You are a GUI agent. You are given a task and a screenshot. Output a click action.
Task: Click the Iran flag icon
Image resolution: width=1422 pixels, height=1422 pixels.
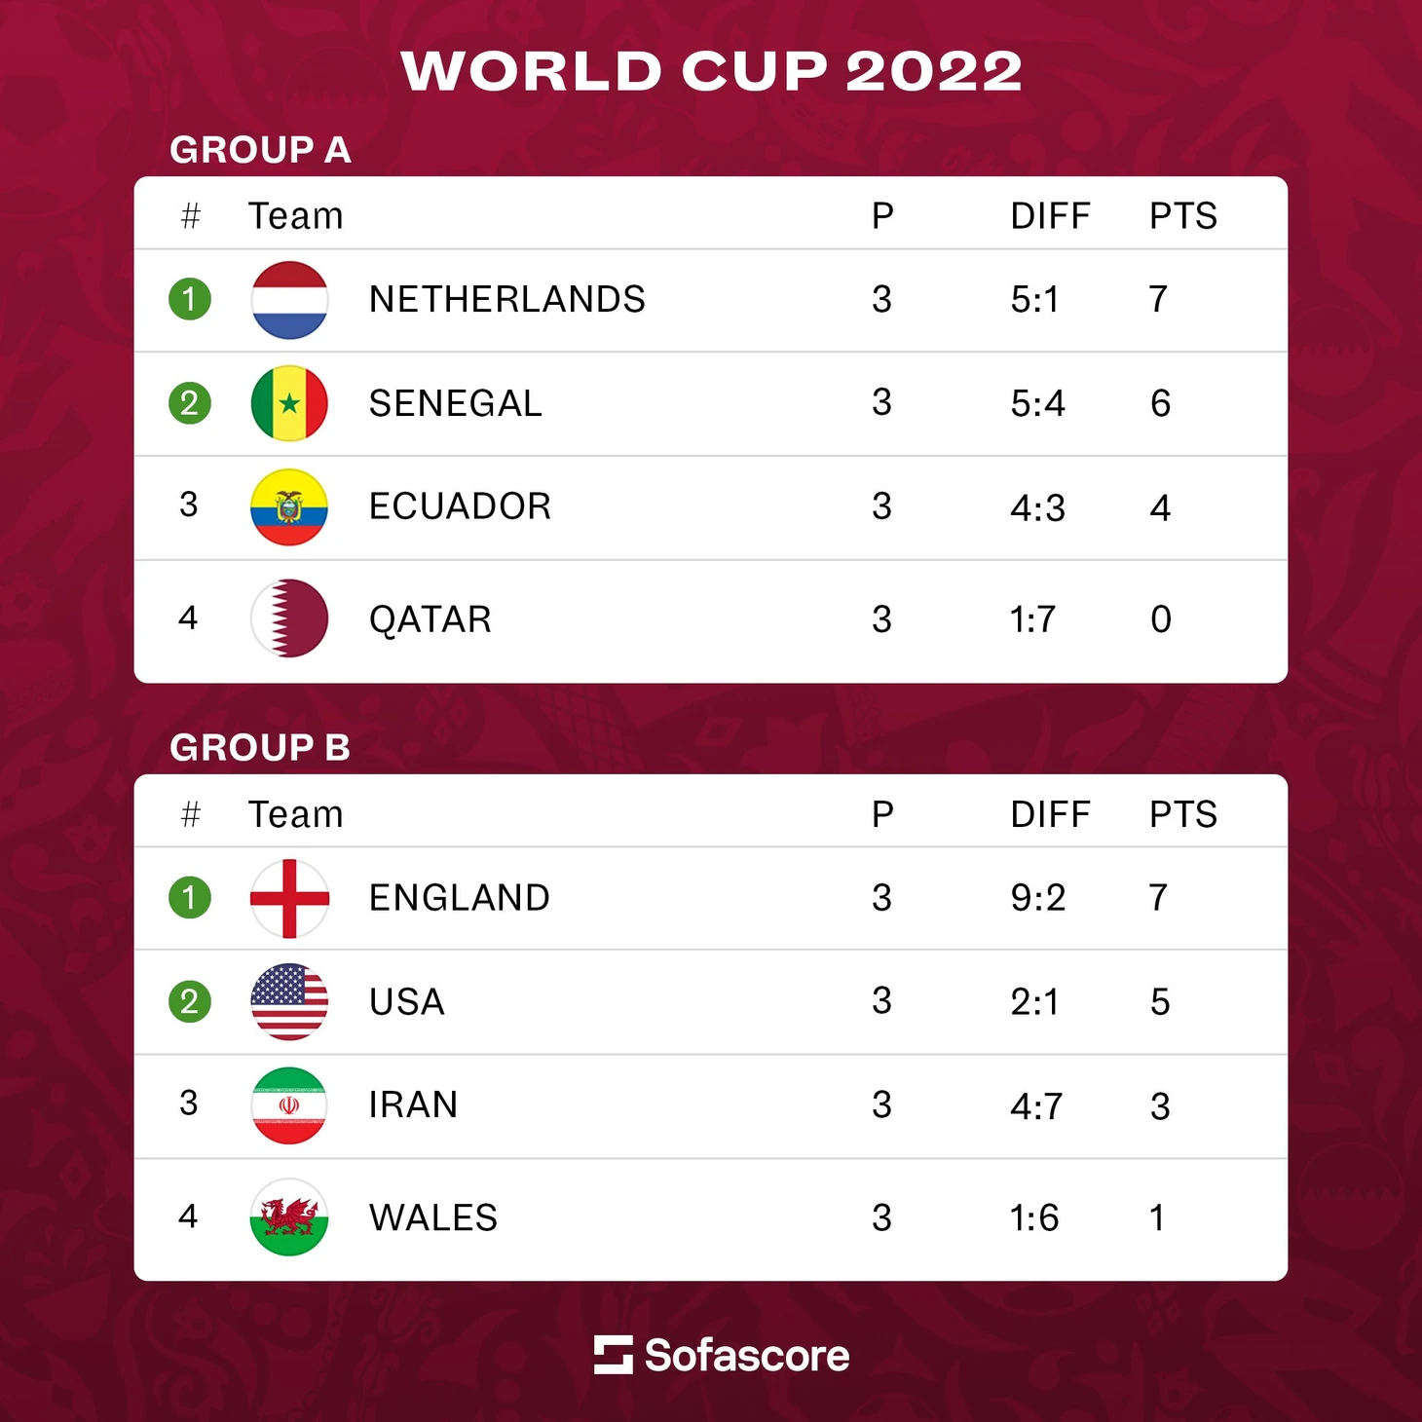coord(289,1105)
